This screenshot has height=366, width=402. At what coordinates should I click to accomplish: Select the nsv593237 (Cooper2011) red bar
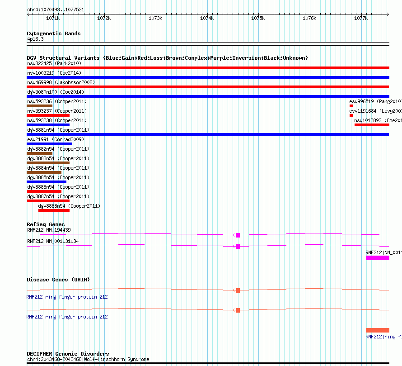(x=48, y=115)
